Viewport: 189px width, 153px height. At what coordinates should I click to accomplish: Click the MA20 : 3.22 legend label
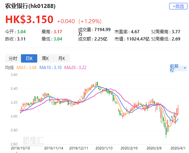point(75,68)
